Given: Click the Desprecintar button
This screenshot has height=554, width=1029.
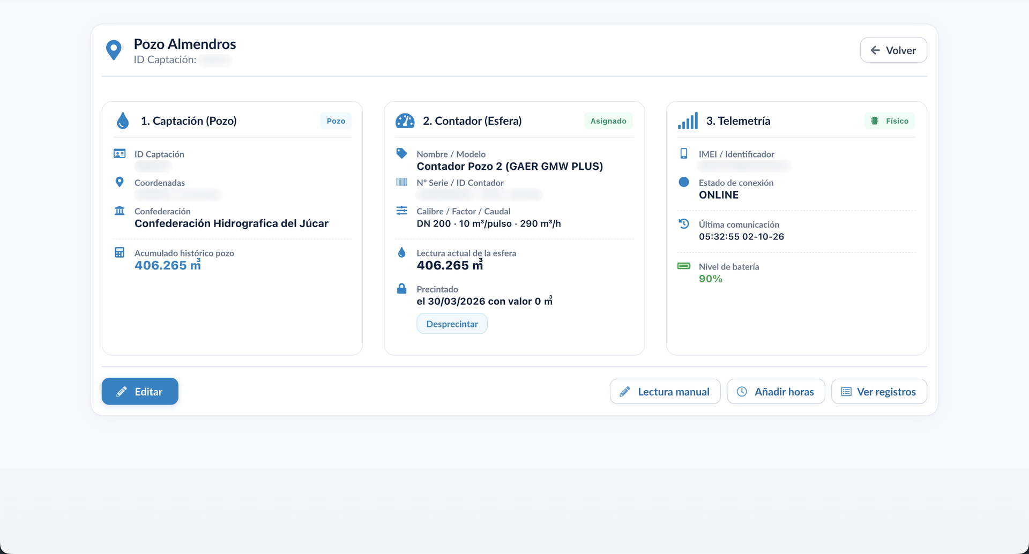Looking at the screenshot, I should point(452,324).
